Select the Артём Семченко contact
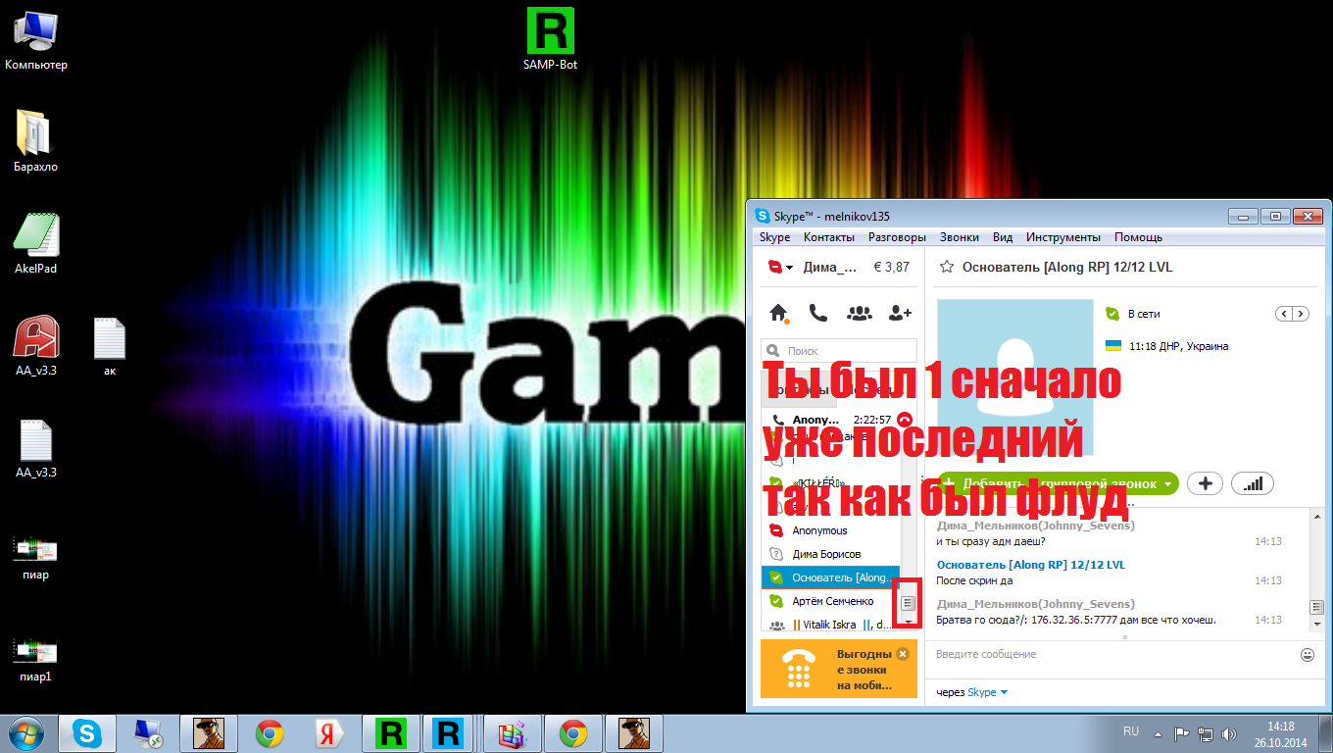This screenshot has width=1333, height=753. pos(833,601)
